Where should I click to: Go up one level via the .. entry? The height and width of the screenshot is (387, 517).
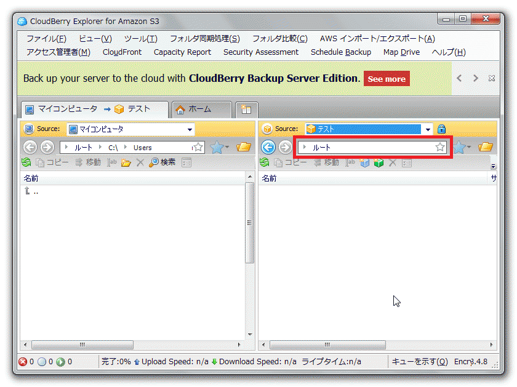(31, 191)
